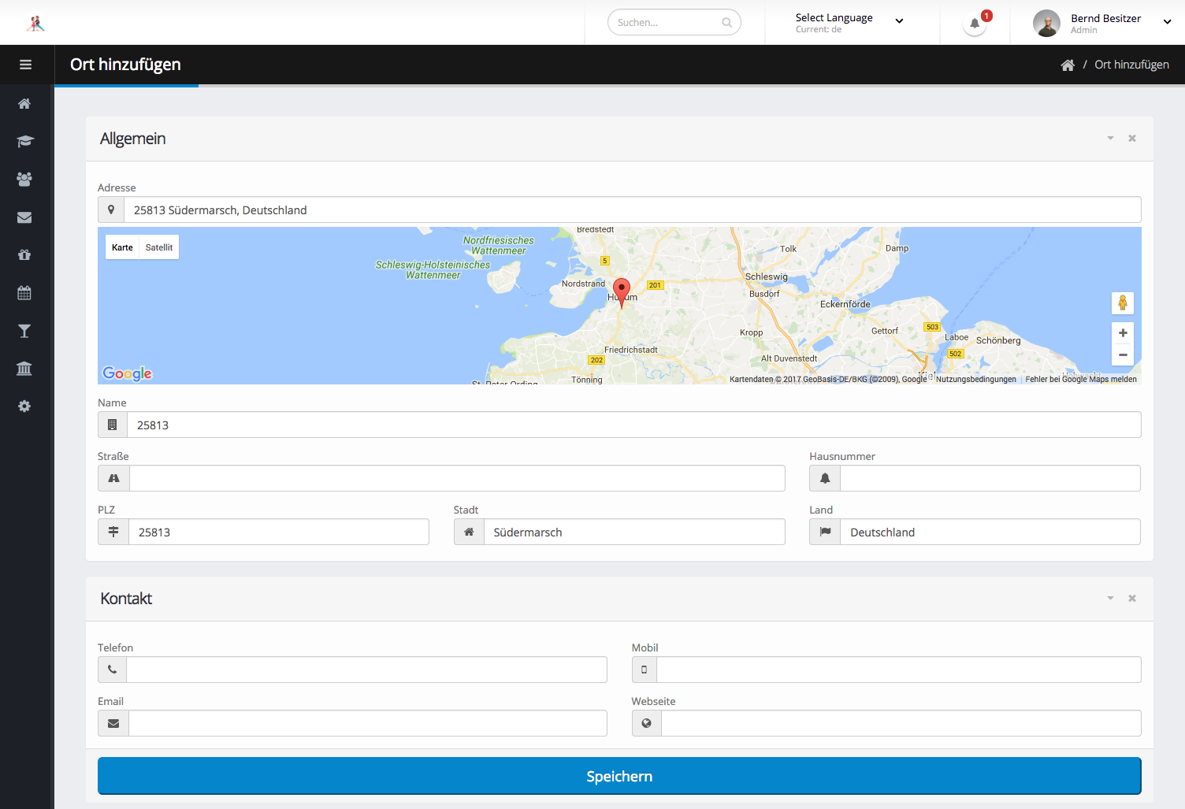
Task: Click into the Name field
Action: 633,425
